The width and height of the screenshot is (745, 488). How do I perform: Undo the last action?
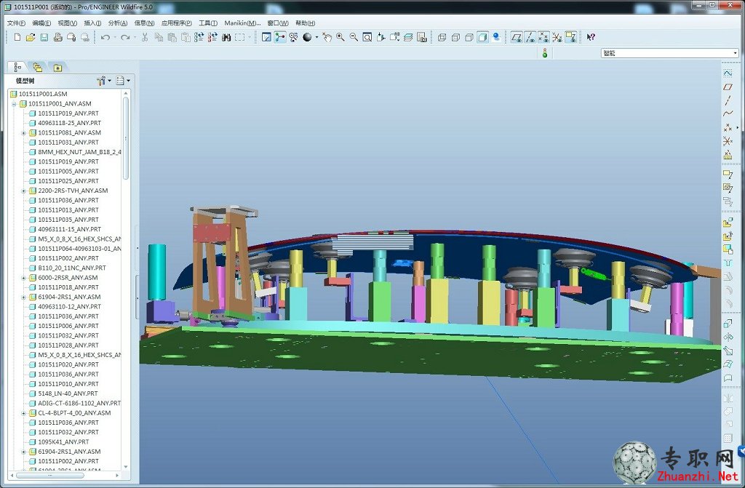click(x=105, y=37)
